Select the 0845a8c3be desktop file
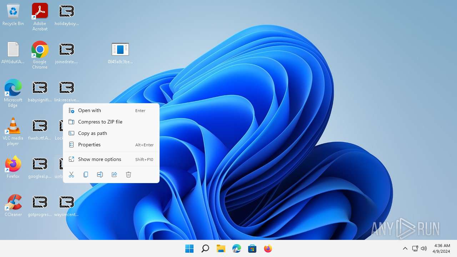 click(x=120, y=53)
